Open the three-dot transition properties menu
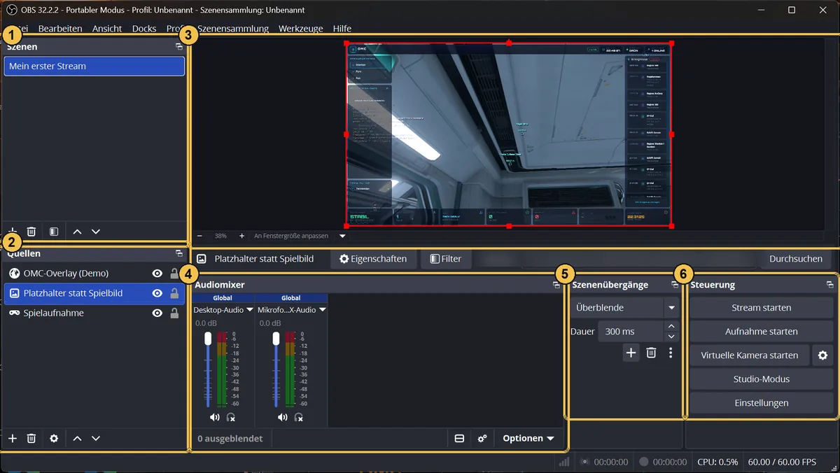The width and height of the screenshot is (840, 473). coord(671,353)
